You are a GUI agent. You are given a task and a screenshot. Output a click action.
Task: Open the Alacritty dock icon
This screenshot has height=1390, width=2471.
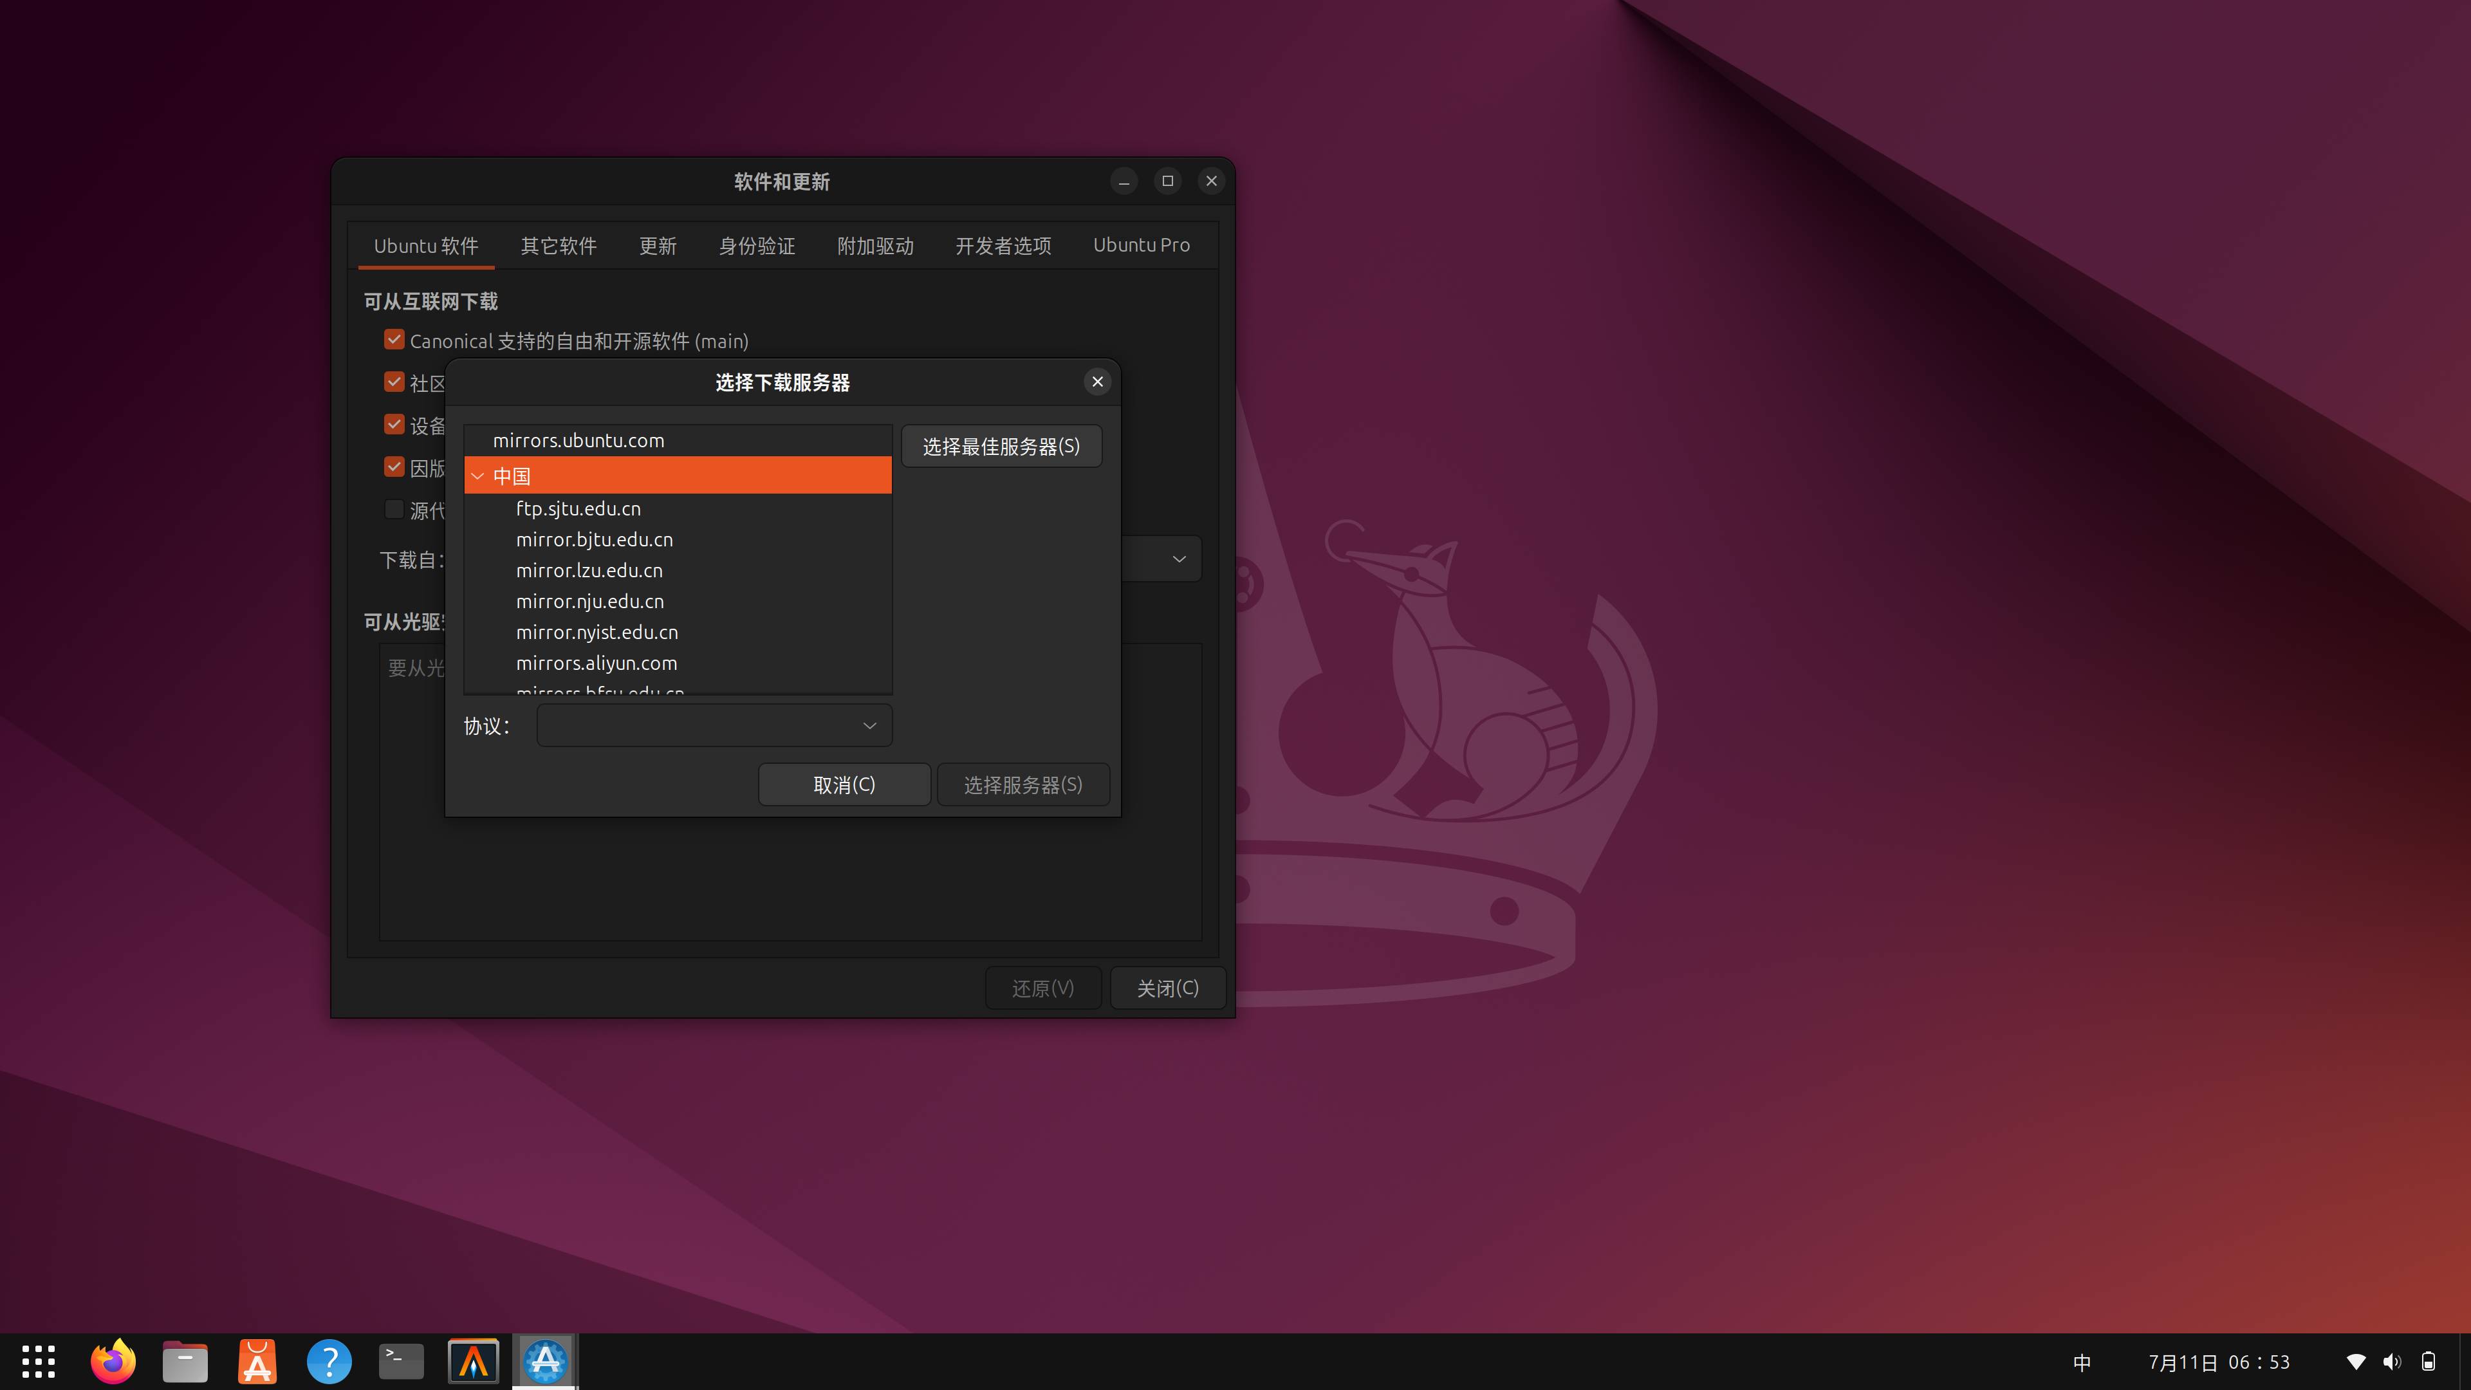pyautogui.click(x=474, y=1361)
